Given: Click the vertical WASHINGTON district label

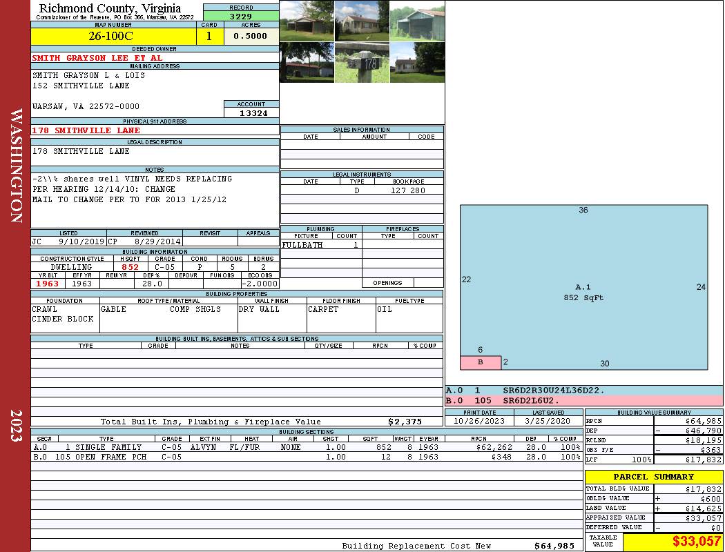Looking at the screenshot, I should [x=15, y=164].
